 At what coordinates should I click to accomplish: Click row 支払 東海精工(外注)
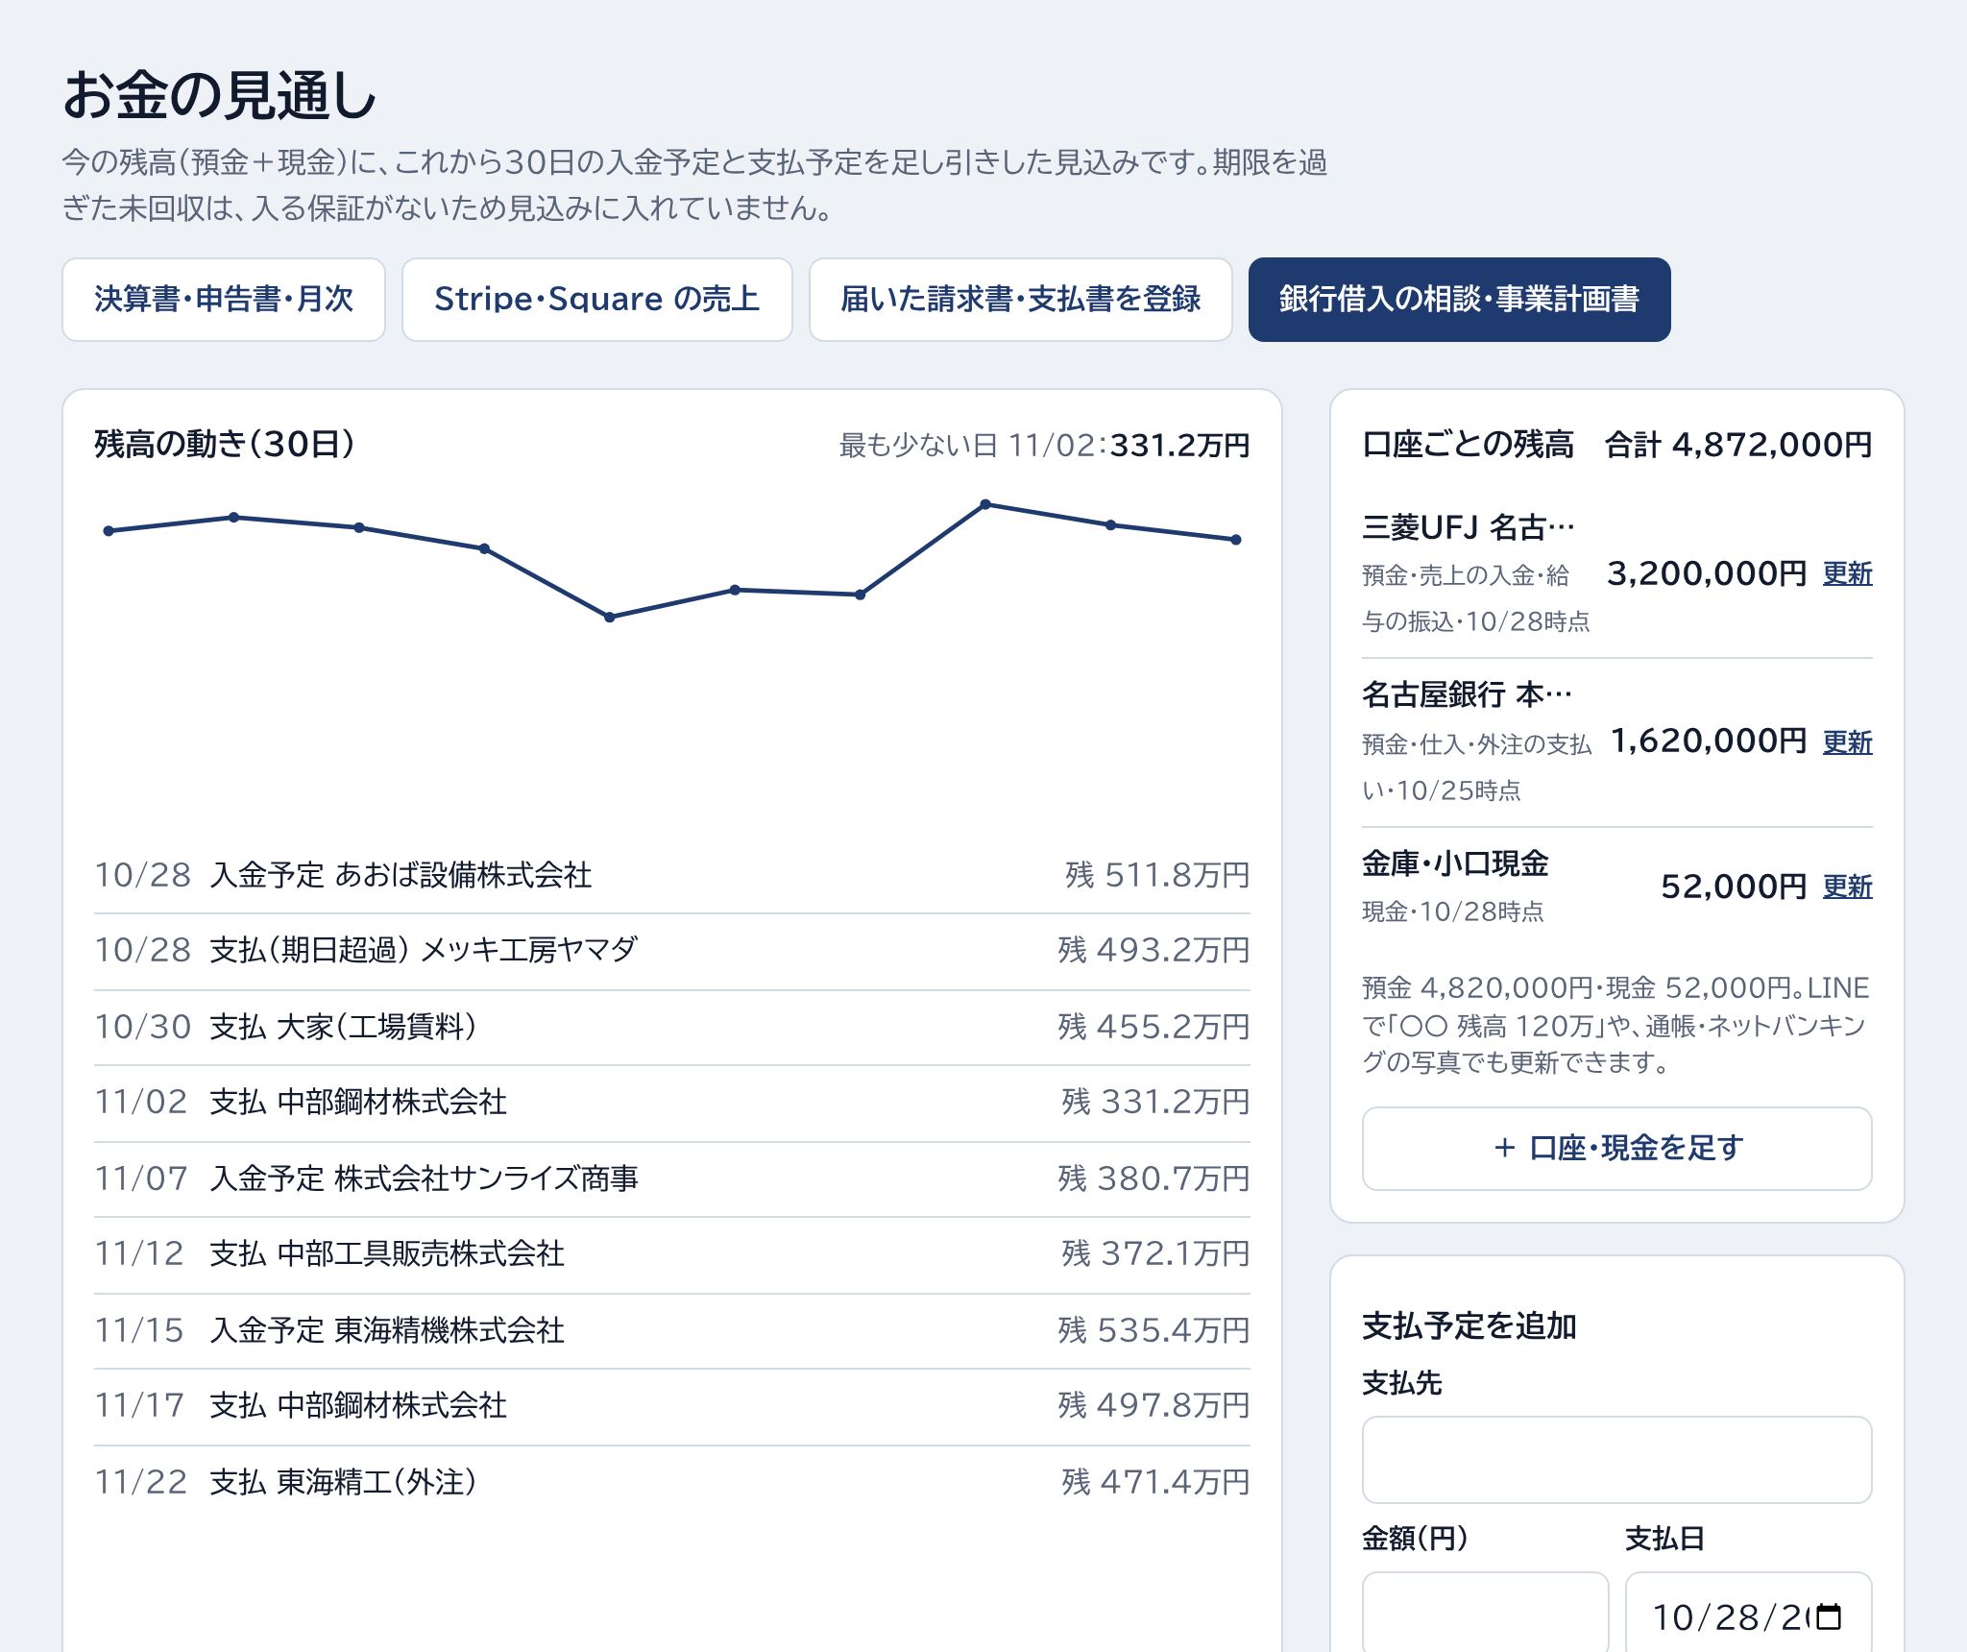click(672, 1483)
